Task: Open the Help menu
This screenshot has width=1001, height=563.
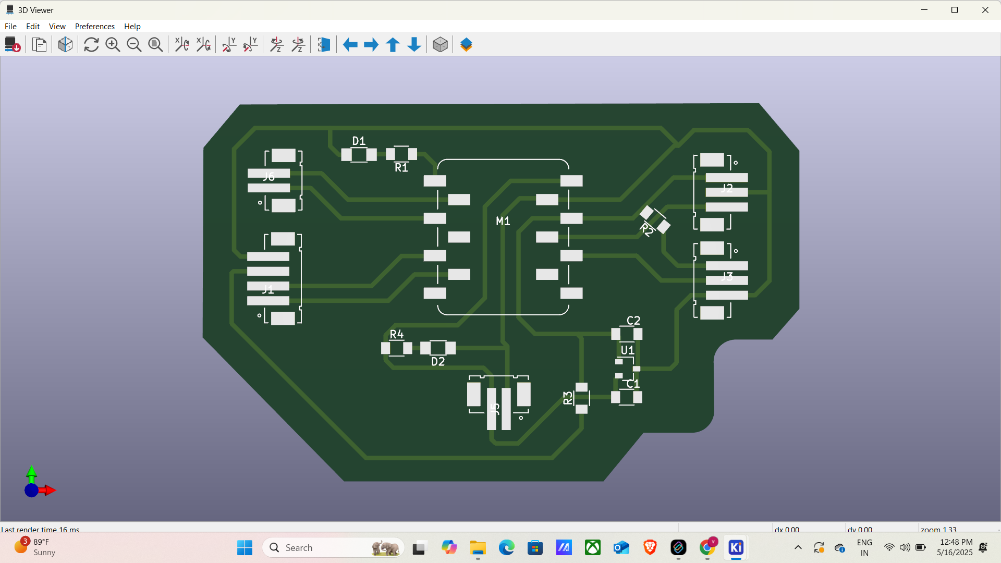Action: 132,26
